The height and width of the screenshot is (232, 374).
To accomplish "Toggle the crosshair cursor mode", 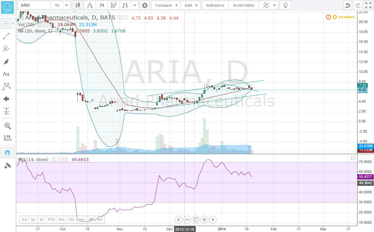I will coord(6,23).
